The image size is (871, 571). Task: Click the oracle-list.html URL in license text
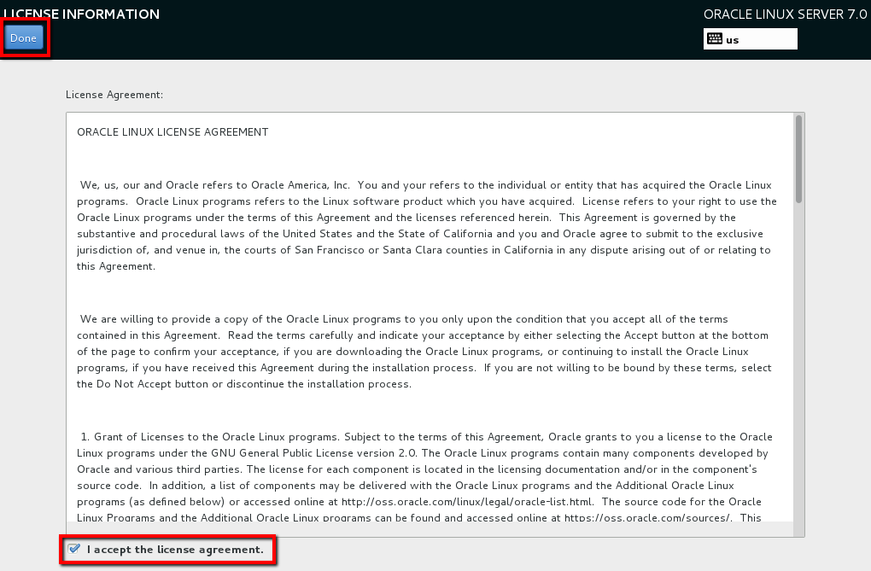pyautogui.click(x=466, y=502)
